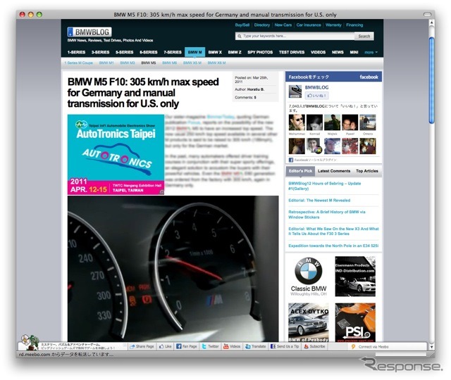The height and width of the screenshot is (380, 451).
Task: Click the window toolbar toggle pill button
Action: click(x=427, y=14)
